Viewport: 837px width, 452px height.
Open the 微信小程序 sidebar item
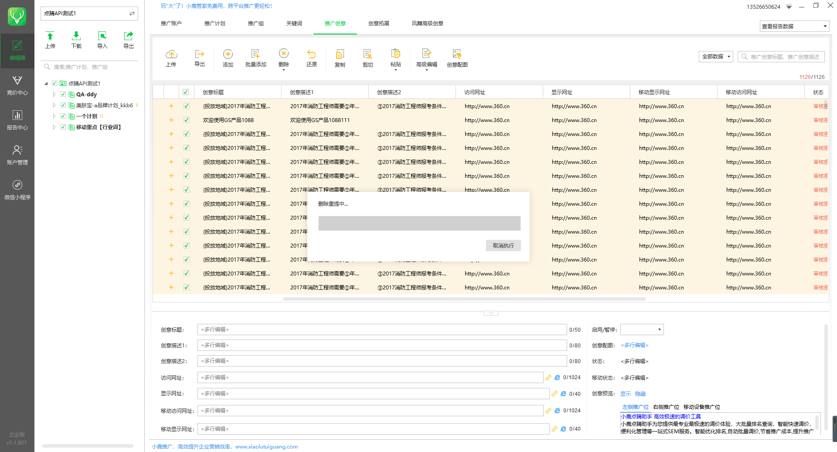[x=17, y=190]
